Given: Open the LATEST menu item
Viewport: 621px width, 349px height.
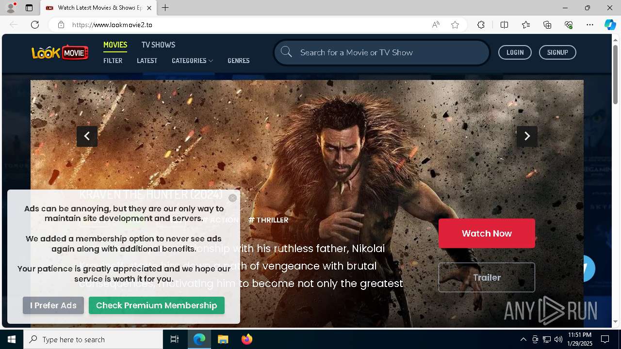Looking at the screenshot, I should click(x=147, y=61).
